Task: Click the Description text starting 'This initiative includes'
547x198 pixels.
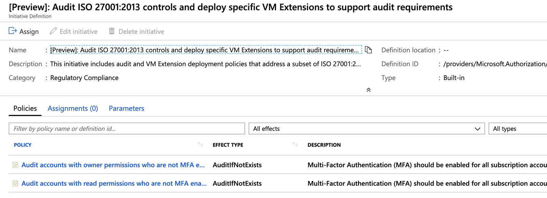Action: click(205, 64)
